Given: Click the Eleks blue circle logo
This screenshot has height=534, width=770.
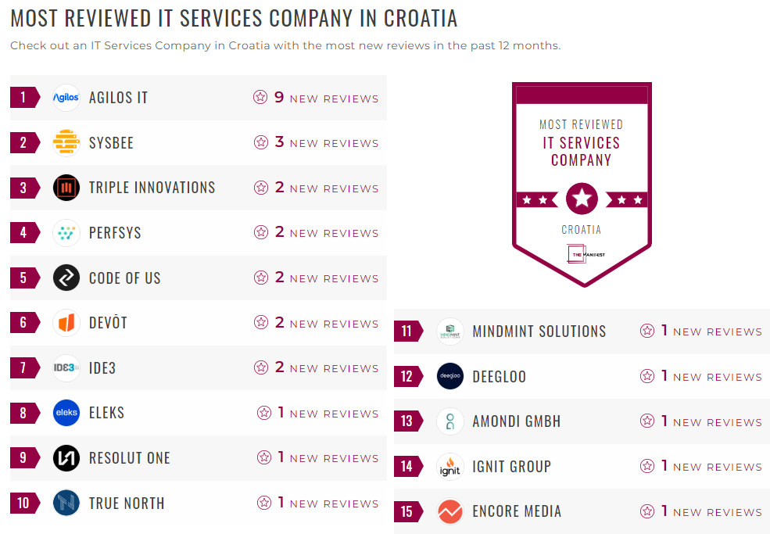Looking at the screenshot, I should [66, 413].
